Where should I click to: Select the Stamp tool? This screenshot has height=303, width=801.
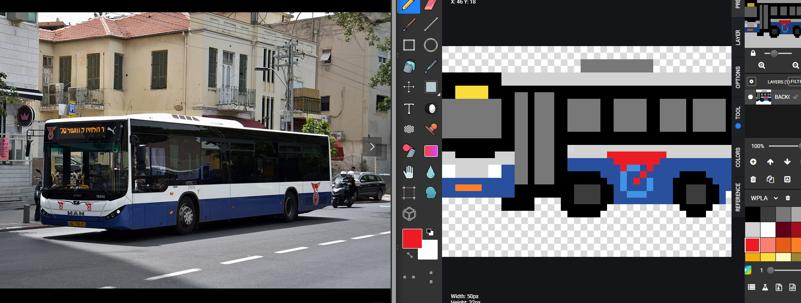[x=431, y=129]
